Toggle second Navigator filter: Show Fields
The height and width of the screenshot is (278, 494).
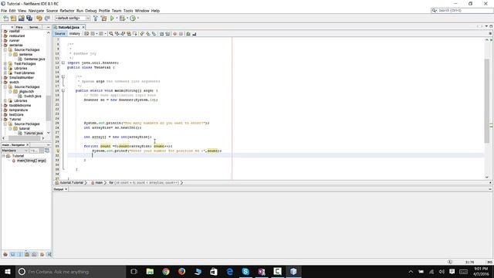(12, 254)
